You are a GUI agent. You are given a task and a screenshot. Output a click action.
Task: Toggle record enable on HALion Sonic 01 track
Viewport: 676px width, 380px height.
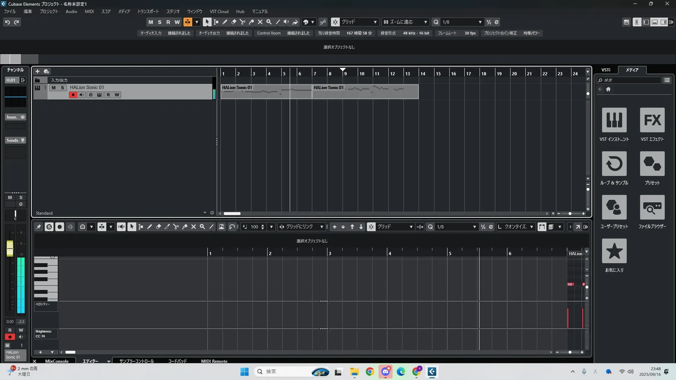73,95
